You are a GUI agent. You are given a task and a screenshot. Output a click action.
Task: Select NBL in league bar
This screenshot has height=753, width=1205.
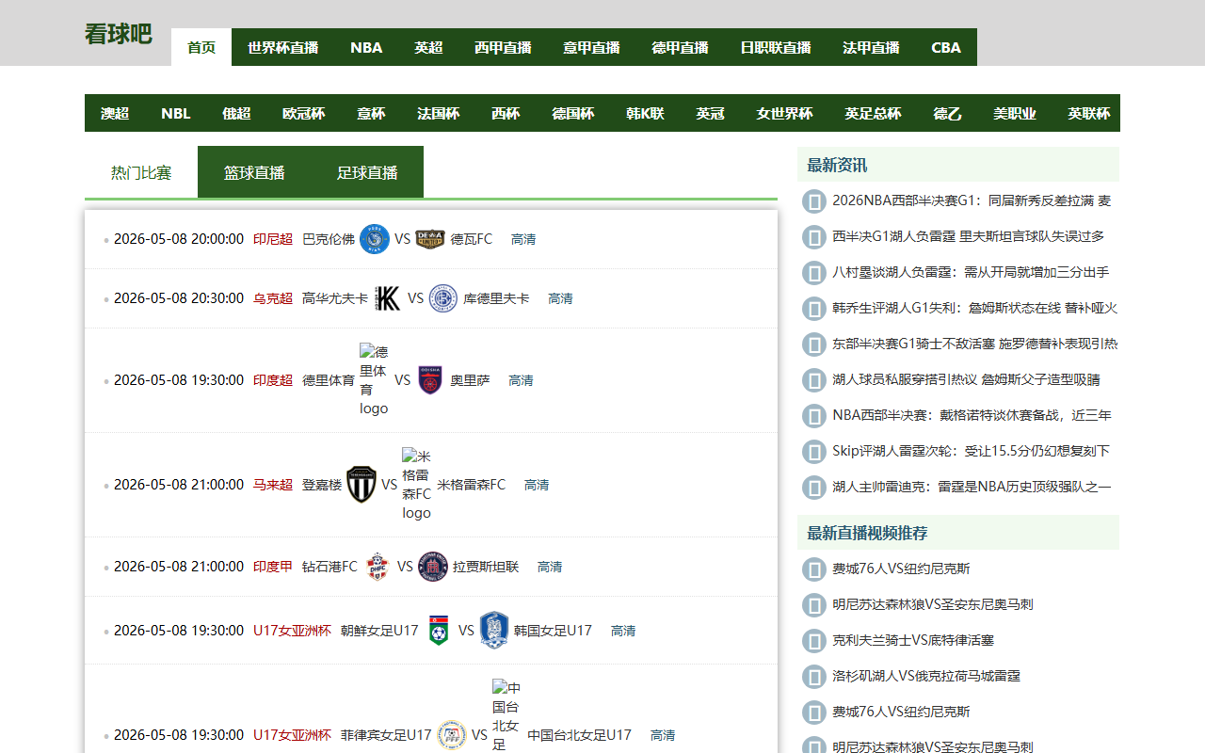176,113
